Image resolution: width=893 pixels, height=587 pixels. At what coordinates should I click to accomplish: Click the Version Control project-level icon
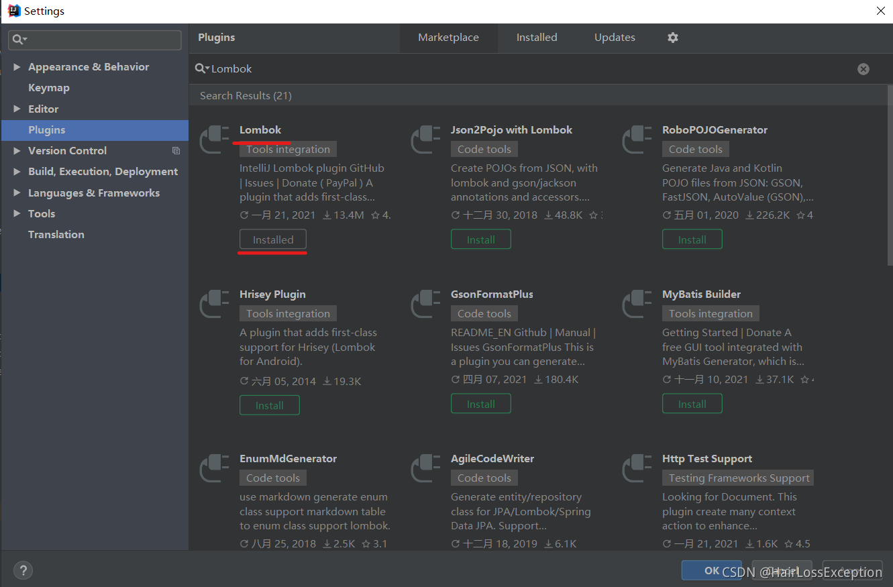click(176, 151)
